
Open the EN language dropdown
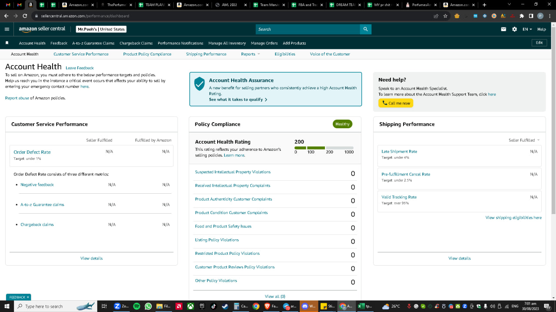pos(527,29)
